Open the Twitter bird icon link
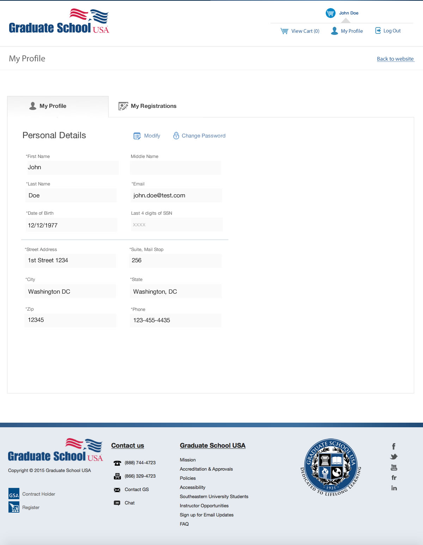423x545 pixels. click(394, 457)
